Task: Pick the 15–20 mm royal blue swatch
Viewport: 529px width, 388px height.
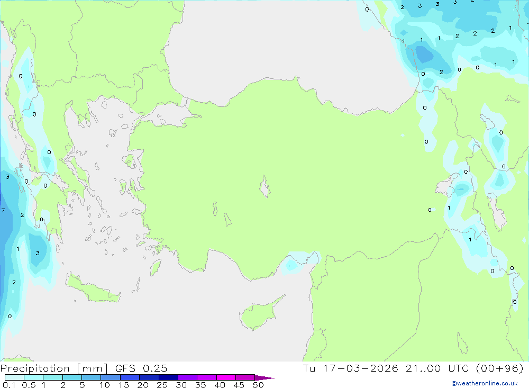Action: (130, 377)
